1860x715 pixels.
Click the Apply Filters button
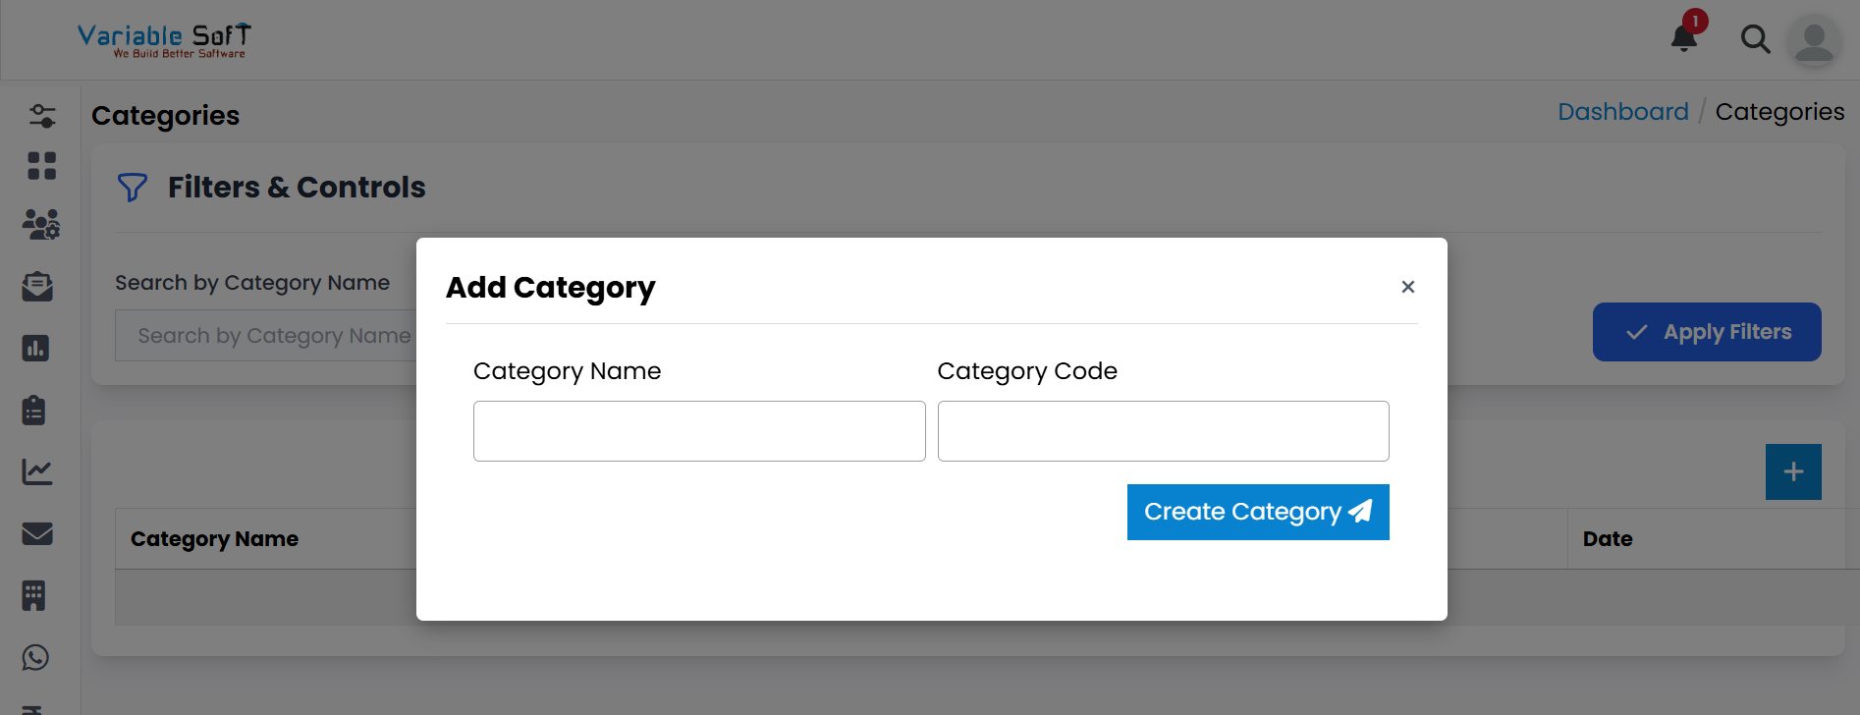pyautogui.click(x=1707, y=332)
